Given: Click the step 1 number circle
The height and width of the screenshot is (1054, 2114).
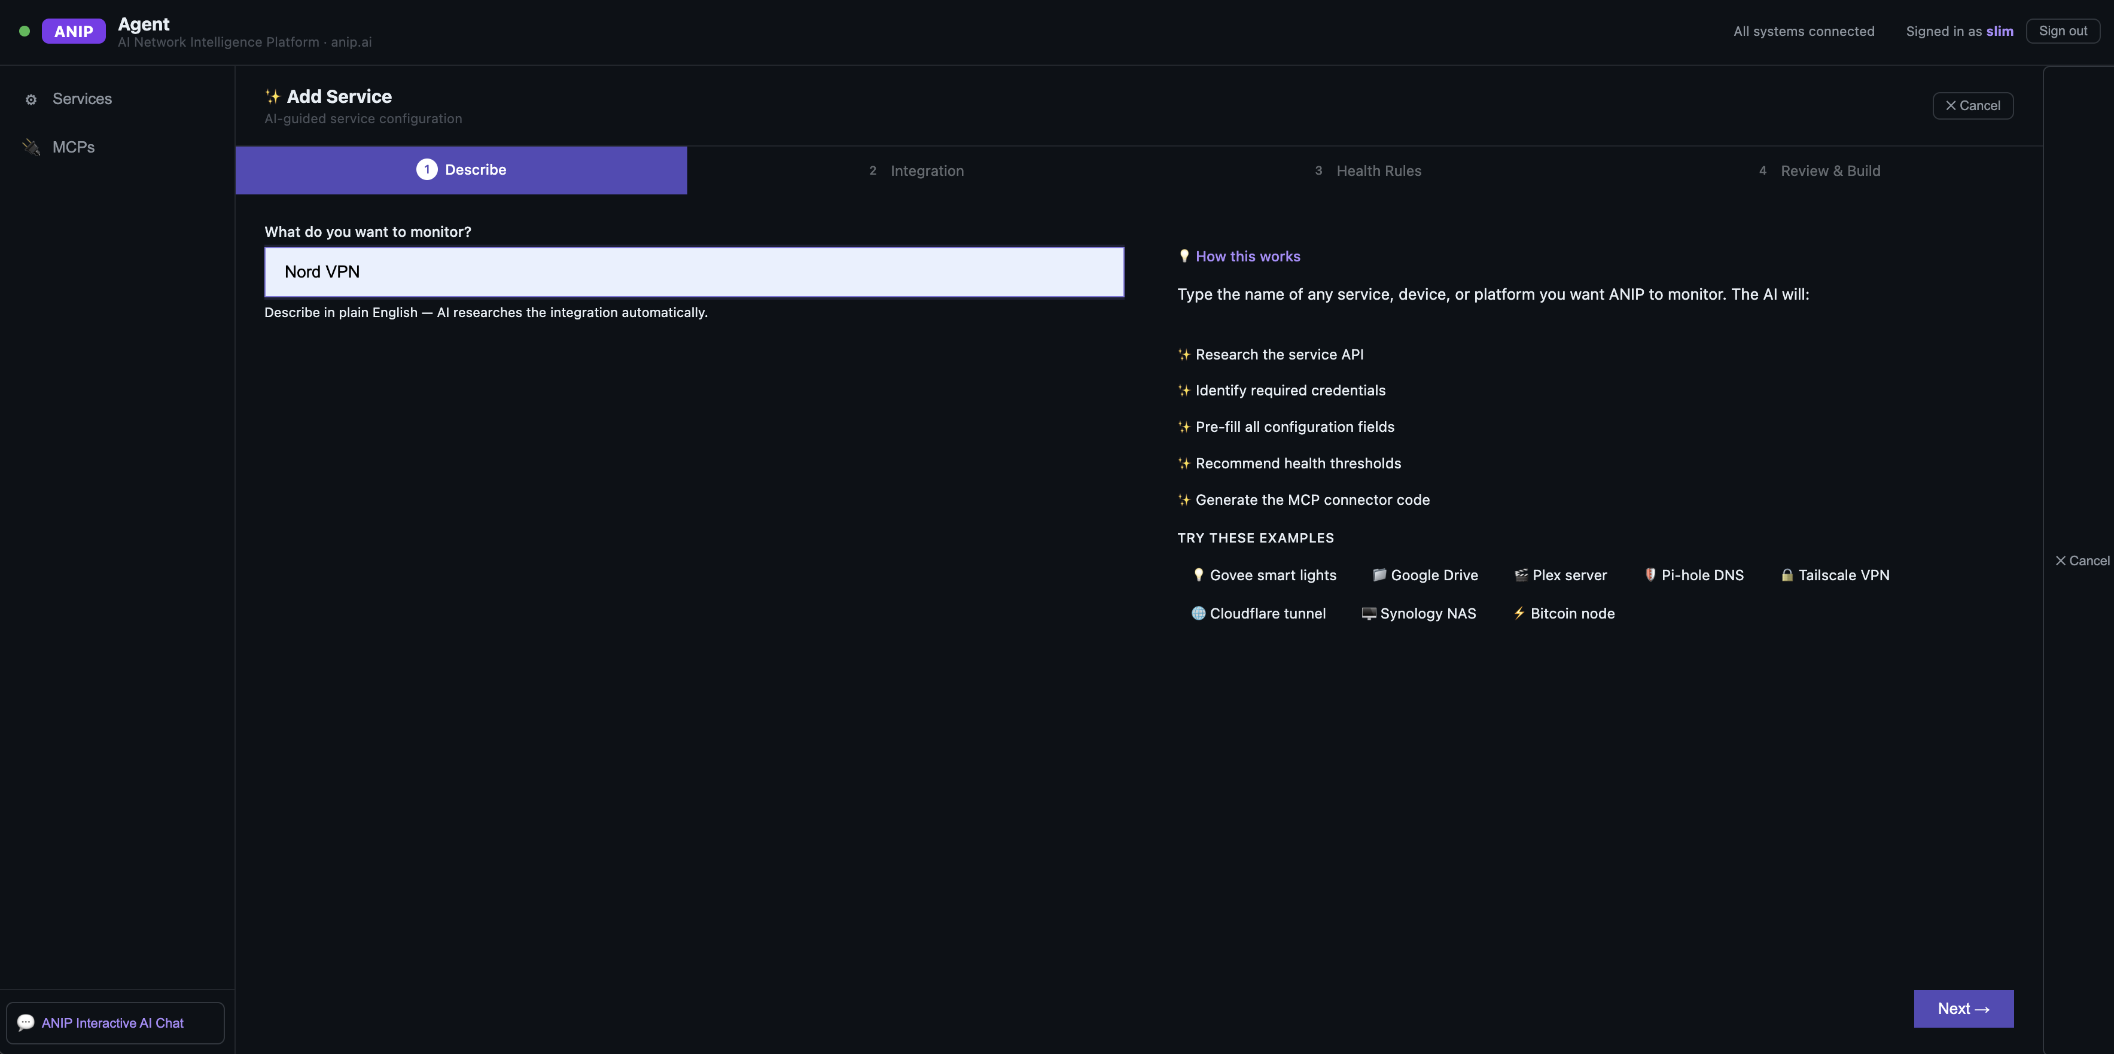Looking at the screenshot, I should [427, 170].
